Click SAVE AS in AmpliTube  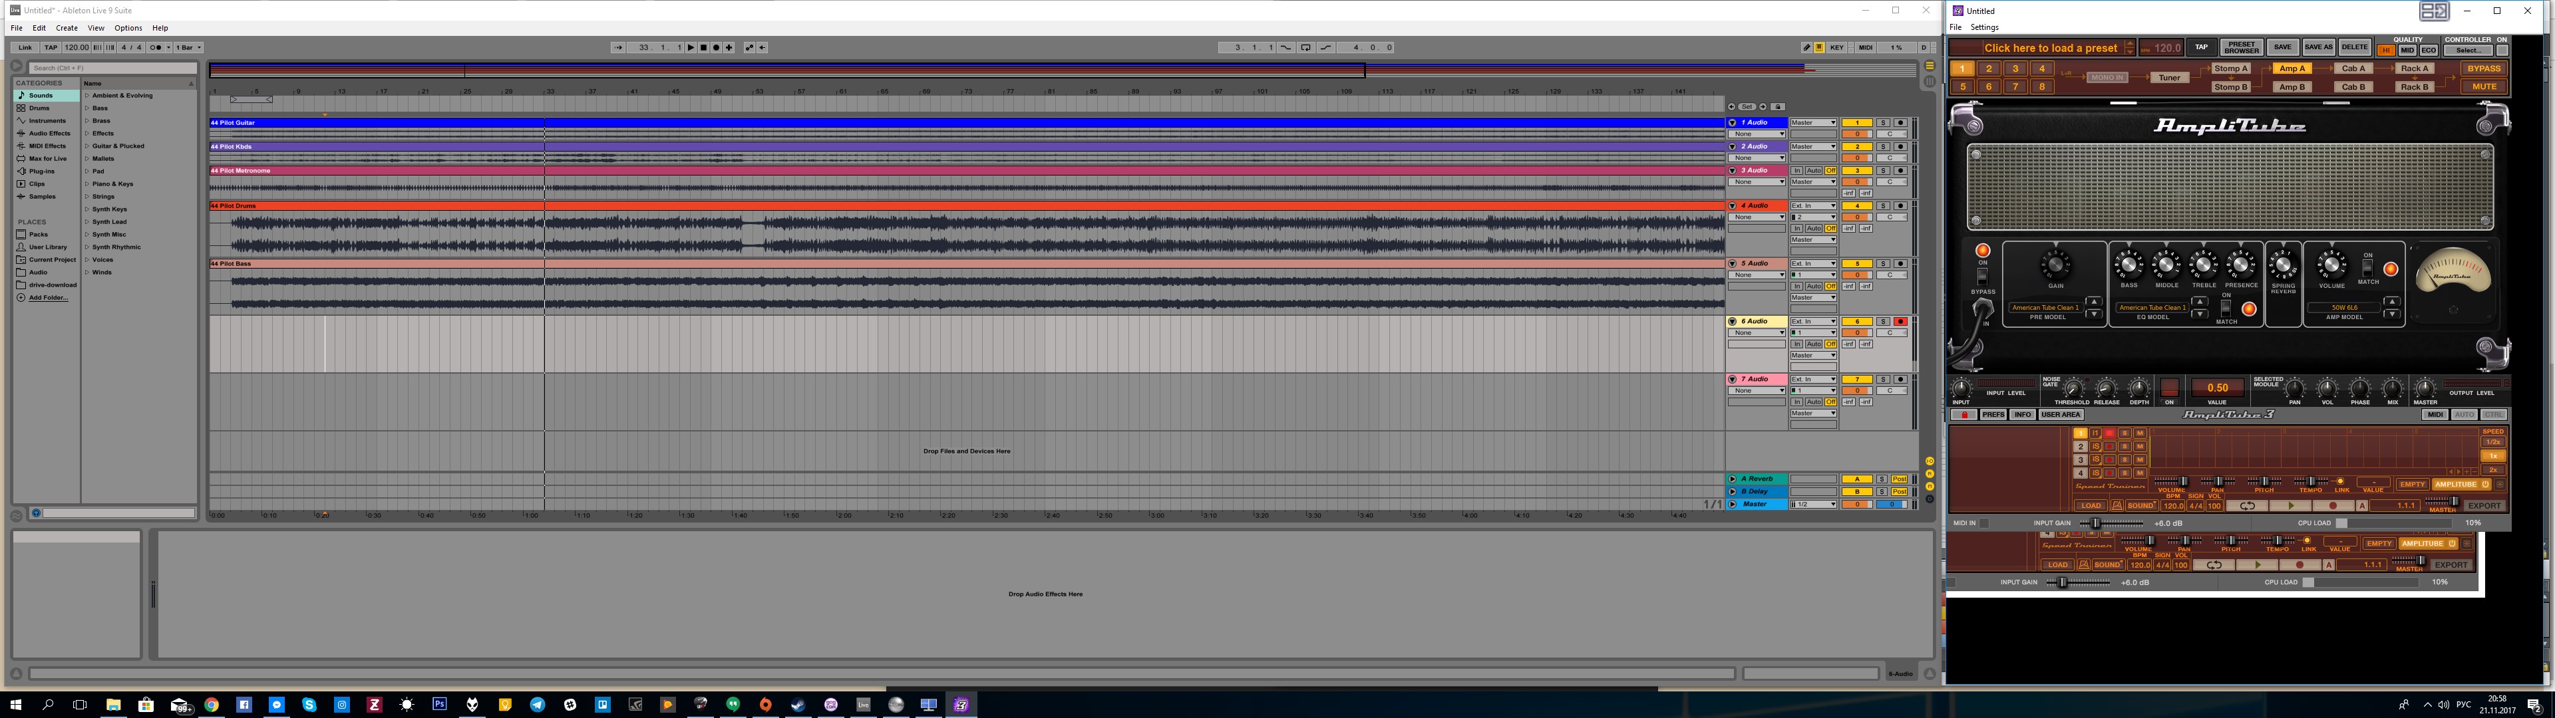coord(2319,48)
